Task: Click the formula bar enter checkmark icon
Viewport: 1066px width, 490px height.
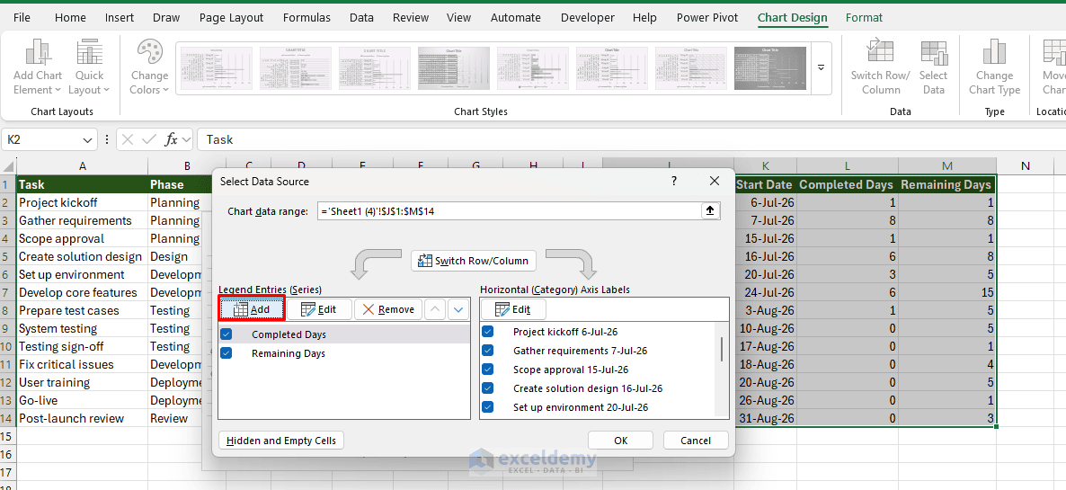Action: (149, 139)
